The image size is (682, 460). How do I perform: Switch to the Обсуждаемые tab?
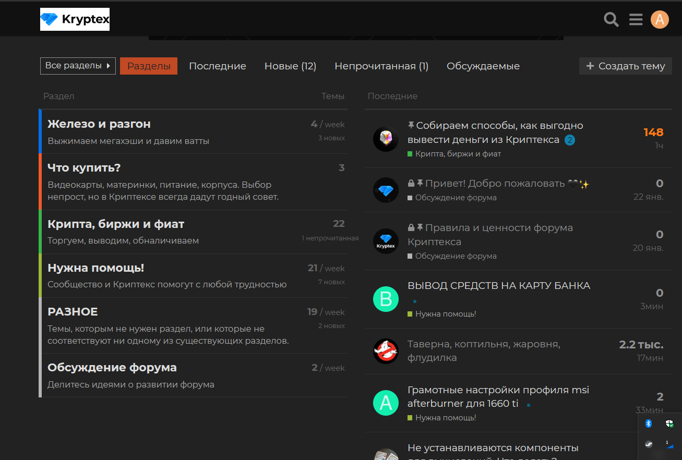483,66
